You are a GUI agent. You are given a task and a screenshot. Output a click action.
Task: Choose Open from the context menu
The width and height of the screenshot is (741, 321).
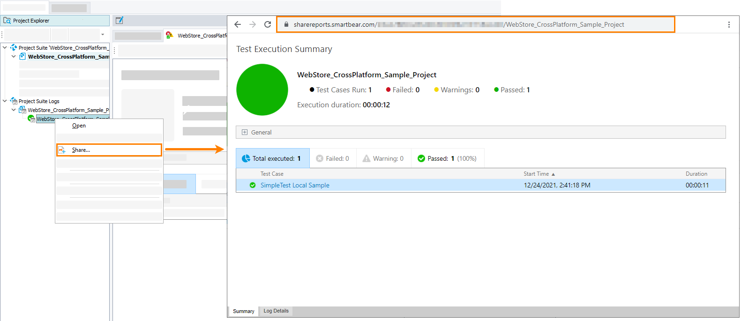[79, 126]
